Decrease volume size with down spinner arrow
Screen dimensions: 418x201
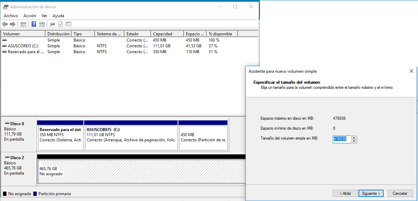[354, 141]
